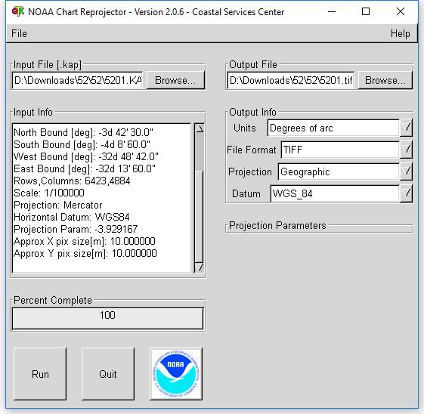Click the File Format field showing TIFF
This screenshot has height=414, width=424.
(x=340, y=150)
